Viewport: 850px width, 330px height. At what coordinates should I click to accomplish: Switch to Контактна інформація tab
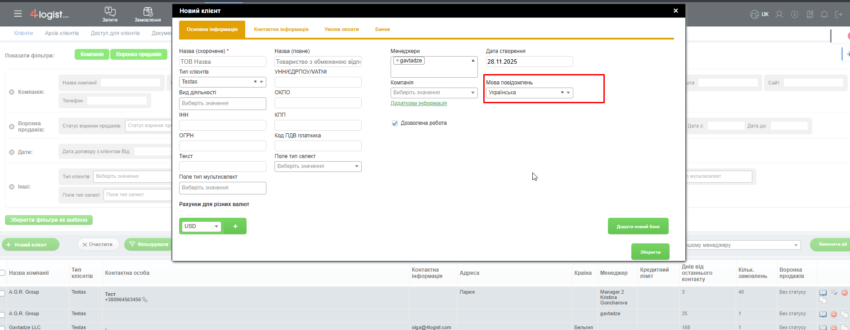click(x=281, y=29)
